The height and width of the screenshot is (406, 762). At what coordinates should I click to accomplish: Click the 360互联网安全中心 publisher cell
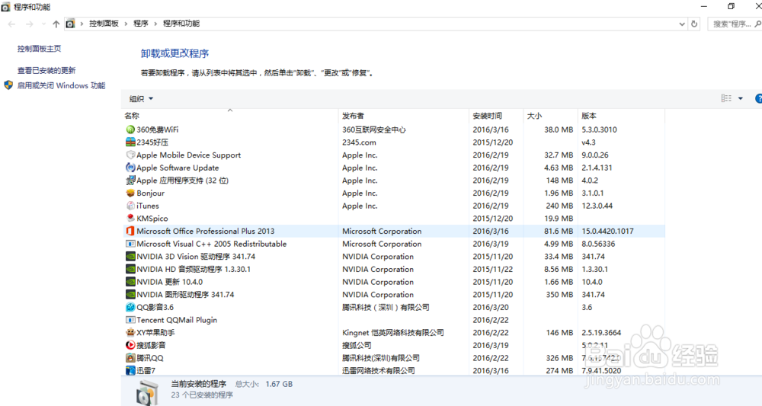[373, 129]
